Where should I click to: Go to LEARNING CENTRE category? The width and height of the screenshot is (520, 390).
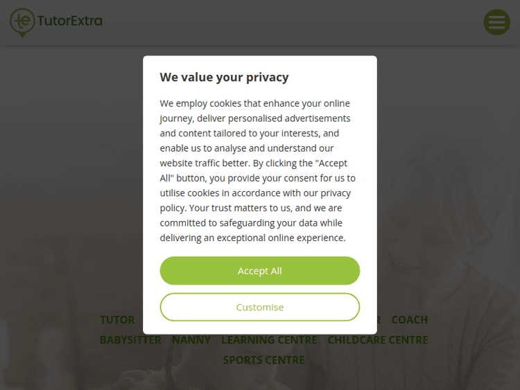point(269,340)
